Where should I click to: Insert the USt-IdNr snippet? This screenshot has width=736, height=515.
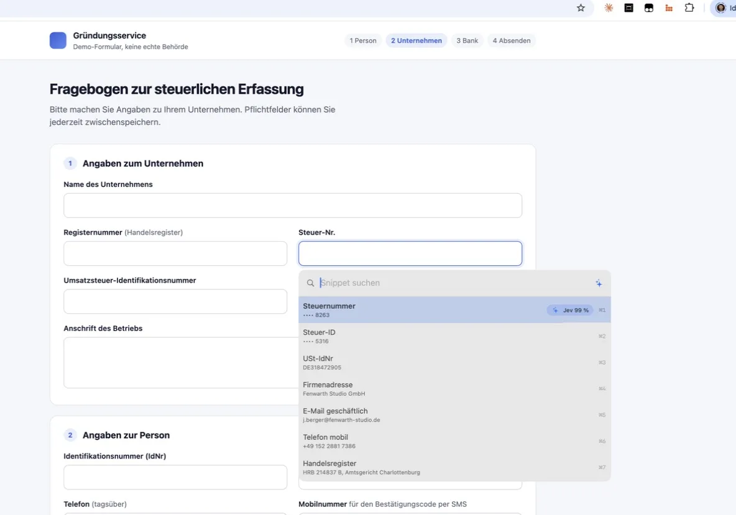(x=454, y=362)
